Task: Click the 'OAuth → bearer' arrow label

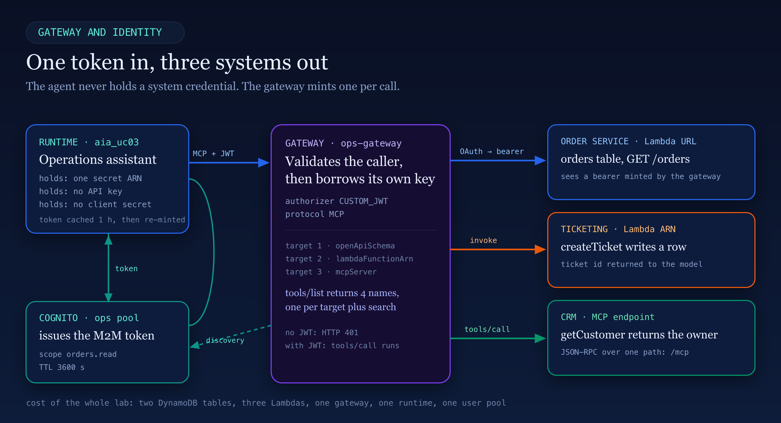Action: (492, 151)
